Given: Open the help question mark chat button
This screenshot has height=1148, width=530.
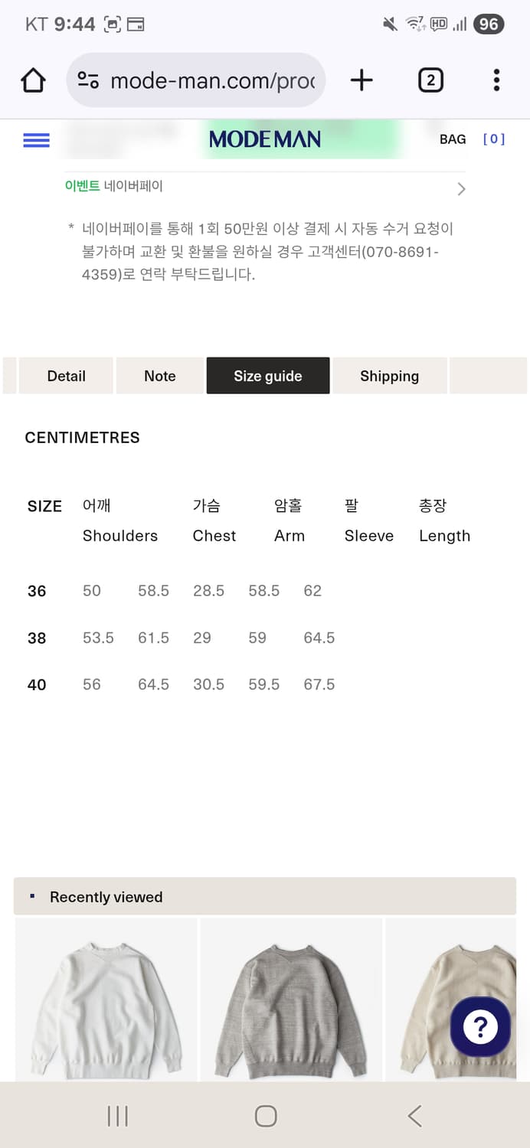Looking at the screenshot, I should pos(480,1027).
